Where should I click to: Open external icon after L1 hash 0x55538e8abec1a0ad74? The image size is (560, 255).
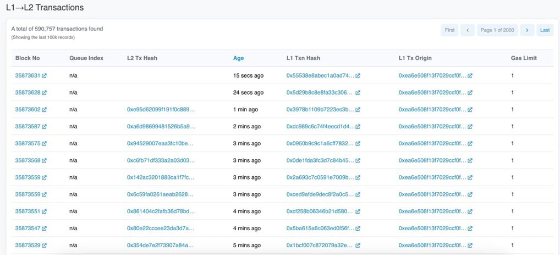click(x=358, y=76)
